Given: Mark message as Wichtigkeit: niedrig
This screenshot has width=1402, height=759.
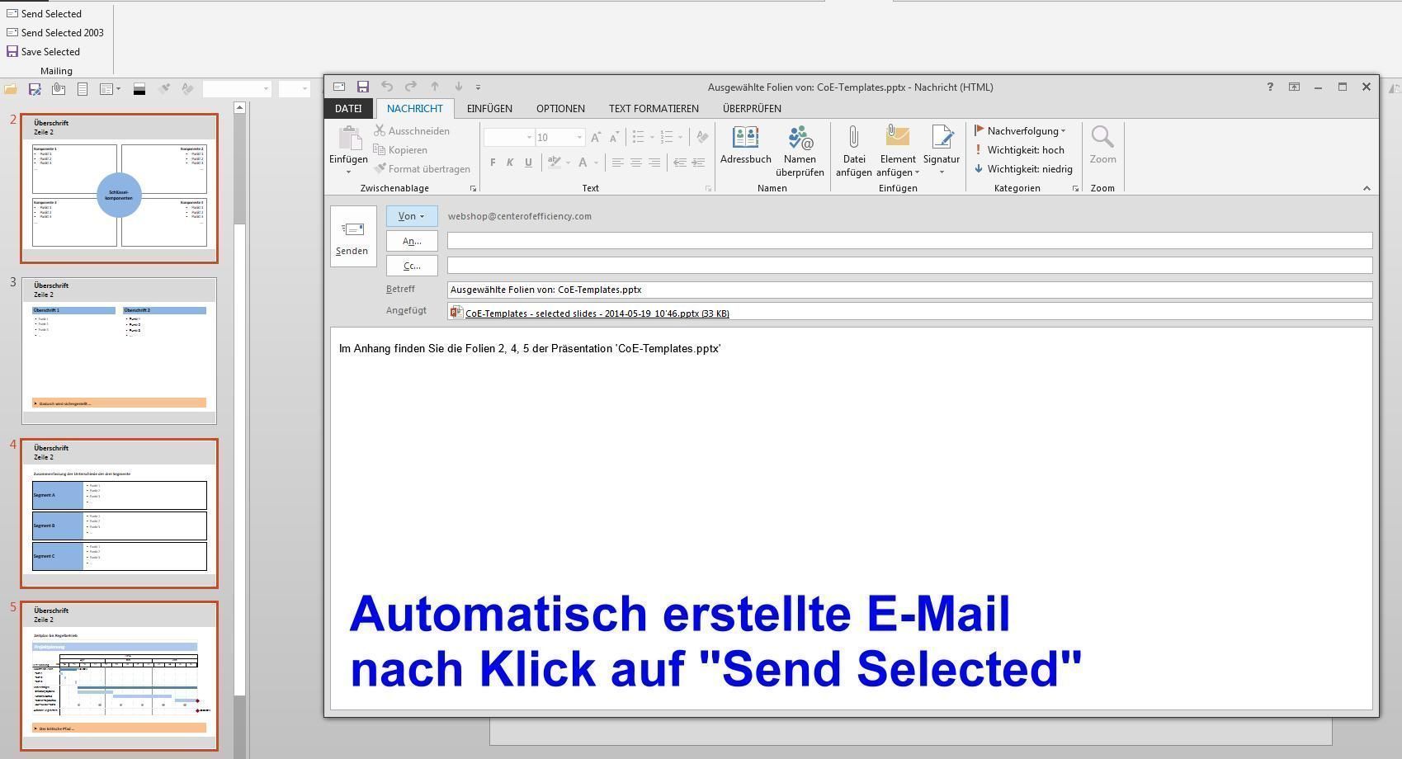Looking at the screenshot, I should (x=1025, y=168).
